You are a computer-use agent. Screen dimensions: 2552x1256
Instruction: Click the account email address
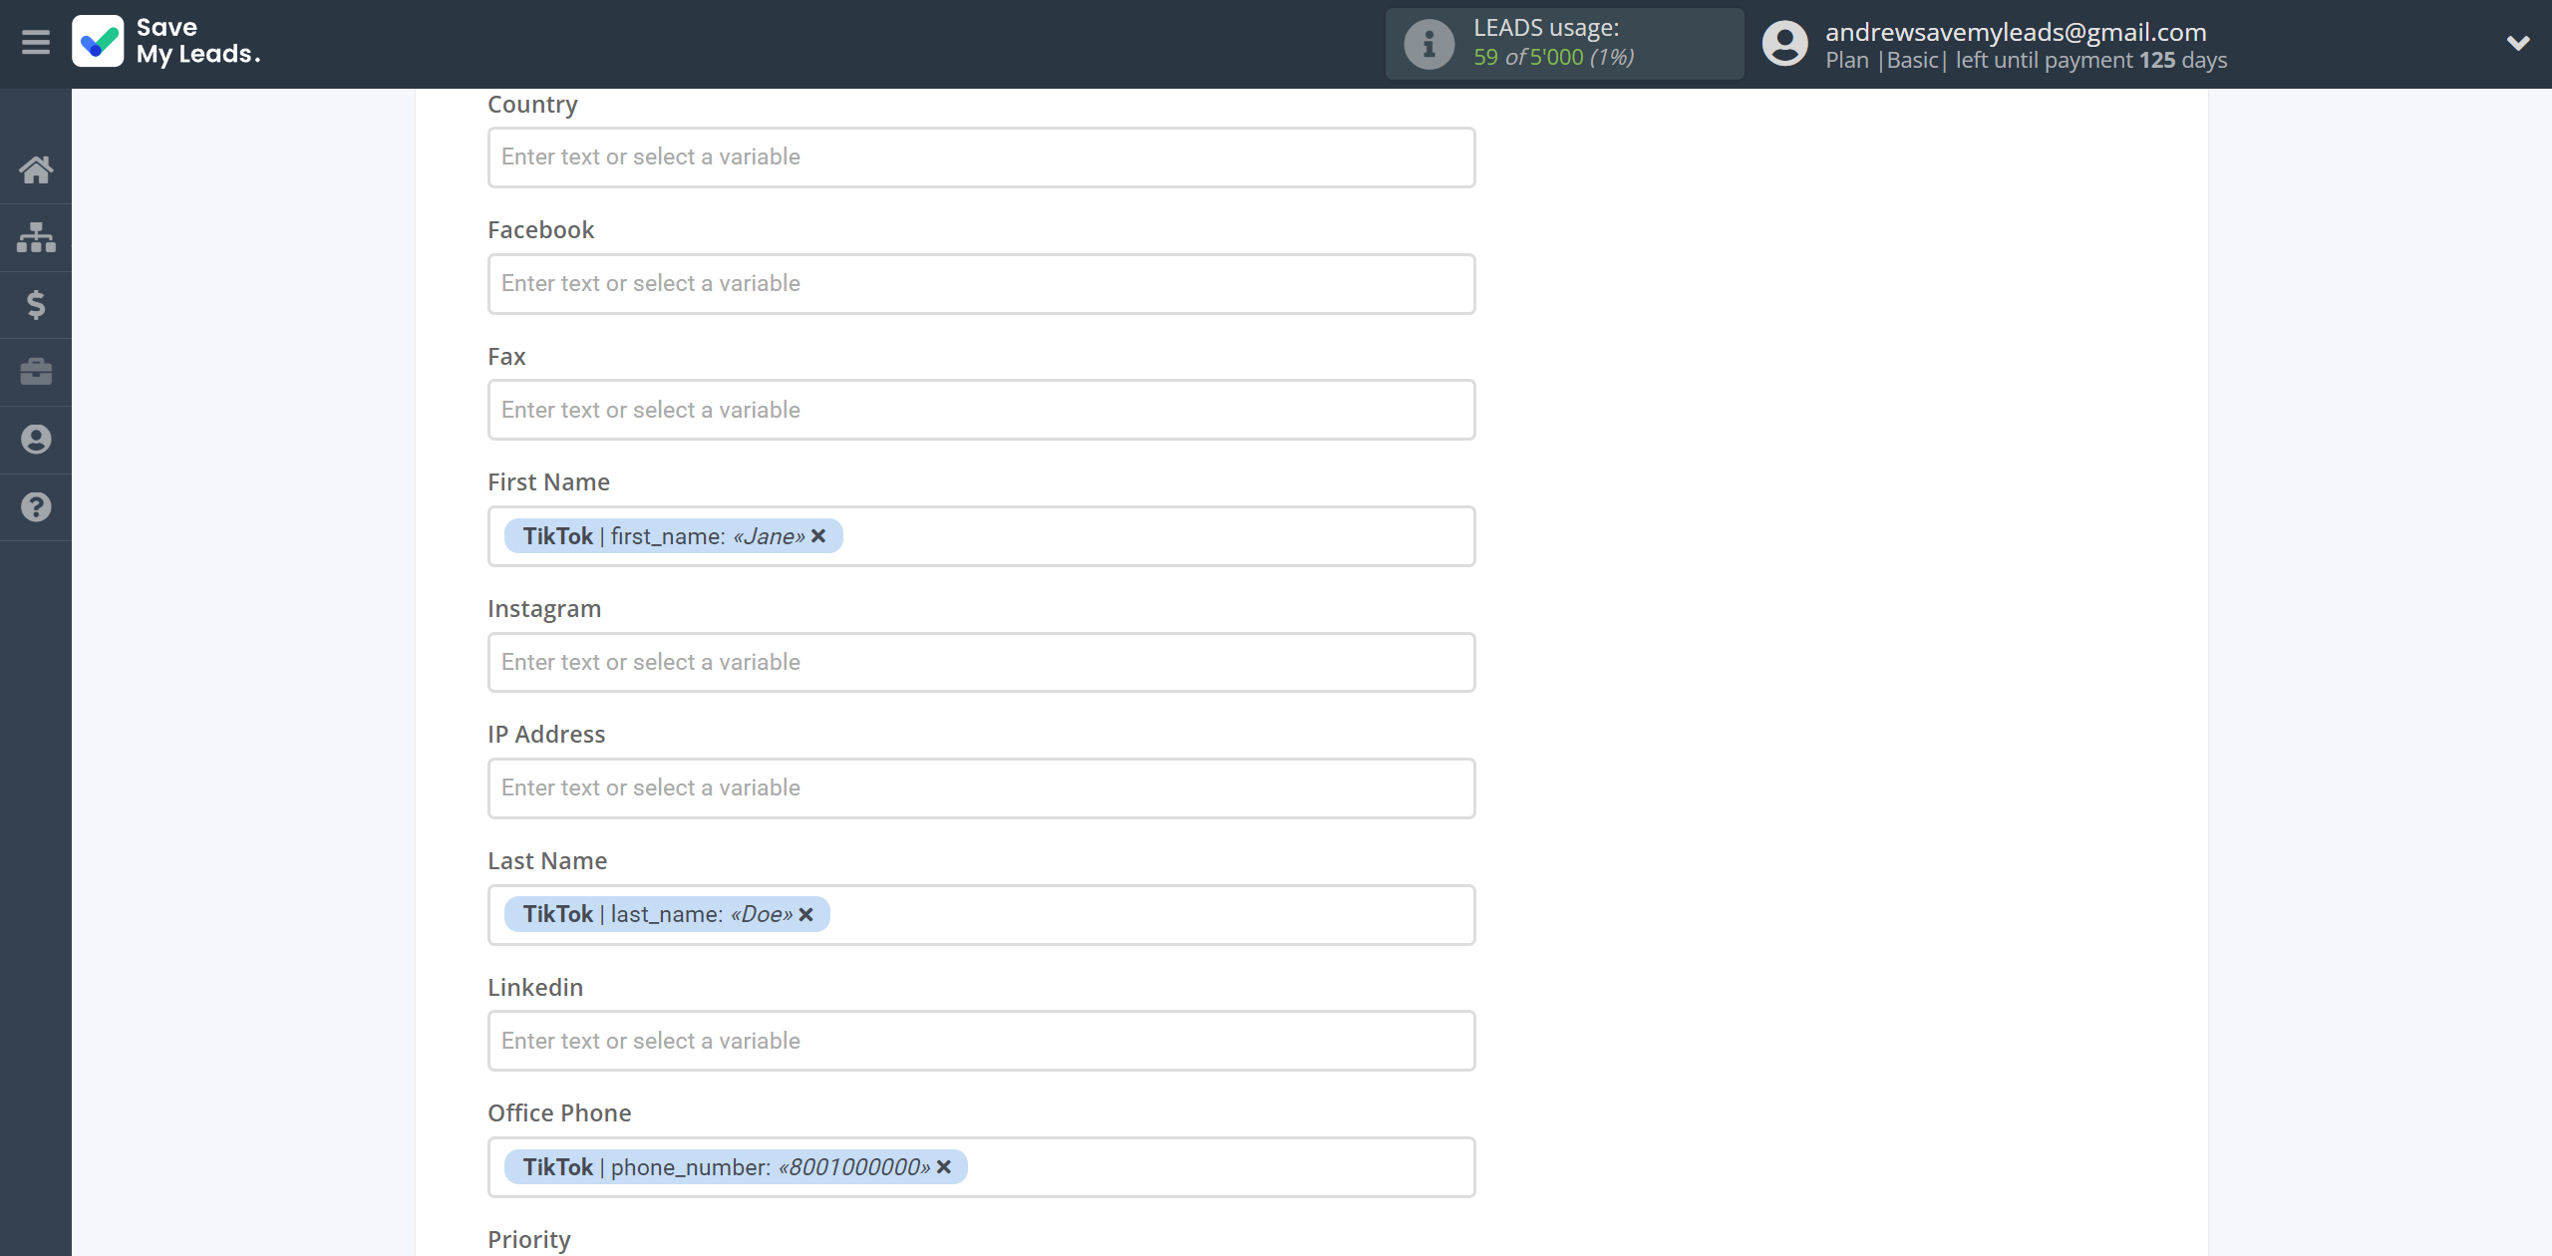click(x=2016, y=32)
